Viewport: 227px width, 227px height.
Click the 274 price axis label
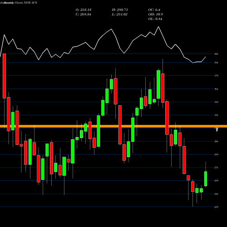pos(216,168)
